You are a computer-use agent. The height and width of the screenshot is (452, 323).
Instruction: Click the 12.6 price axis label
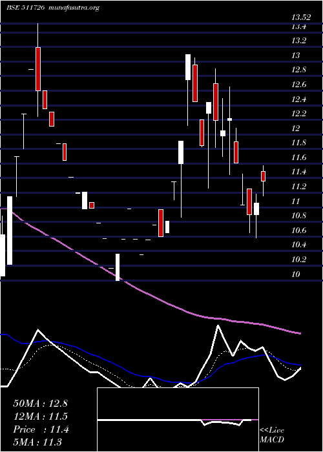[298, 85]
